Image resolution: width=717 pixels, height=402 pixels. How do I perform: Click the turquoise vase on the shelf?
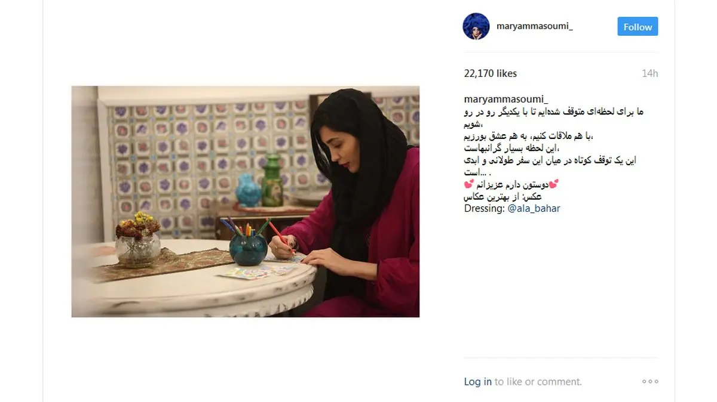248,190
